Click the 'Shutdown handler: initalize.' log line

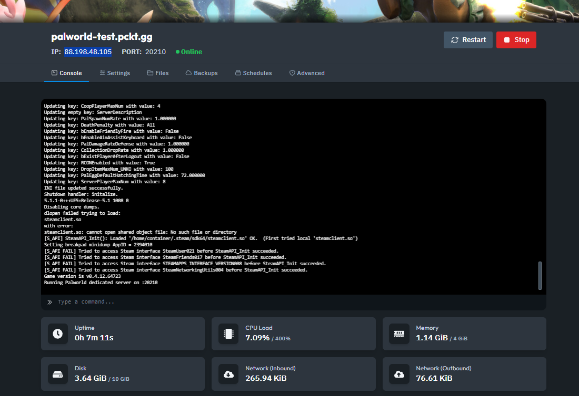coord(81,194)
